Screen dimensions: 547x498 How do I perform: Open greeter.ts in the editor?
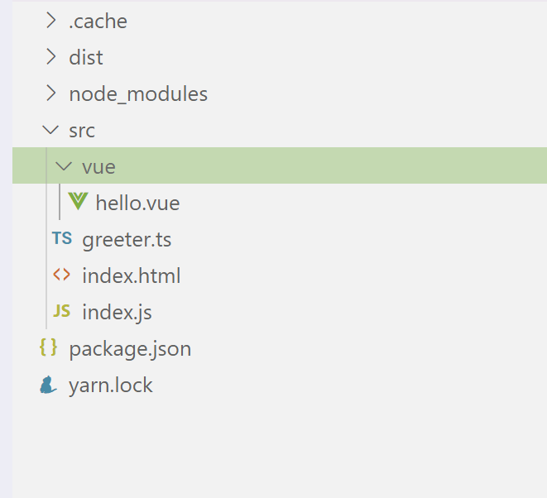point(127,240)
